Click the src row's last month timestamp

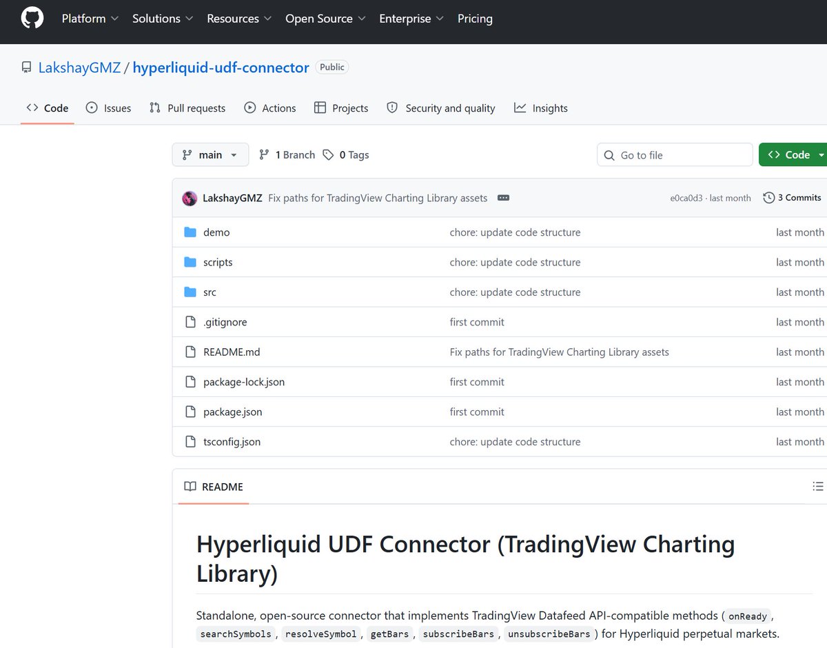pos(799,292)
